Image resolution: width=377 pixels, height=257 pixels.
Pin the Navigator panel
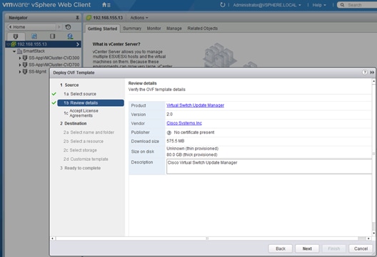click(77, 18)
